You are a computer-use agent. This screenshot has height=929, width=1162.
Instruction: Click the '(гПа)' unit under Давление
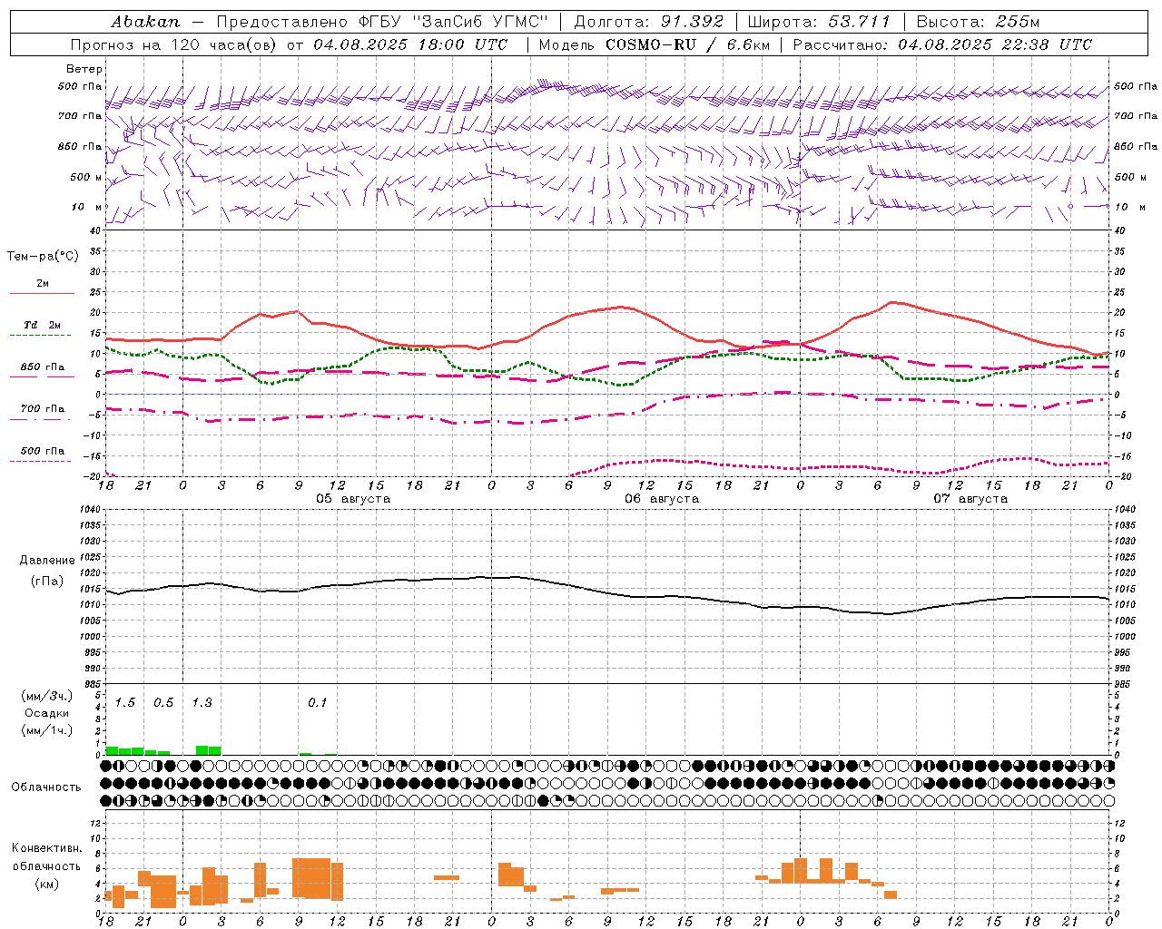click(x=46, y=581)
